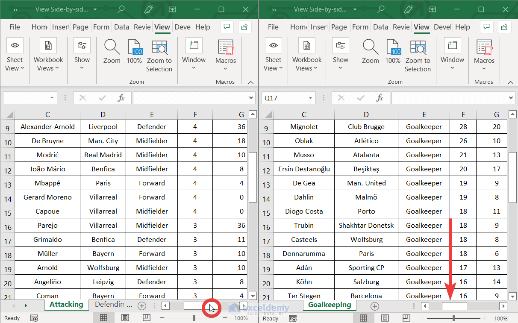Open the Name Box dropdown showing Q17
Image resolution: width=518 pixels, height=323 pixels.
(x=310, y=97)
